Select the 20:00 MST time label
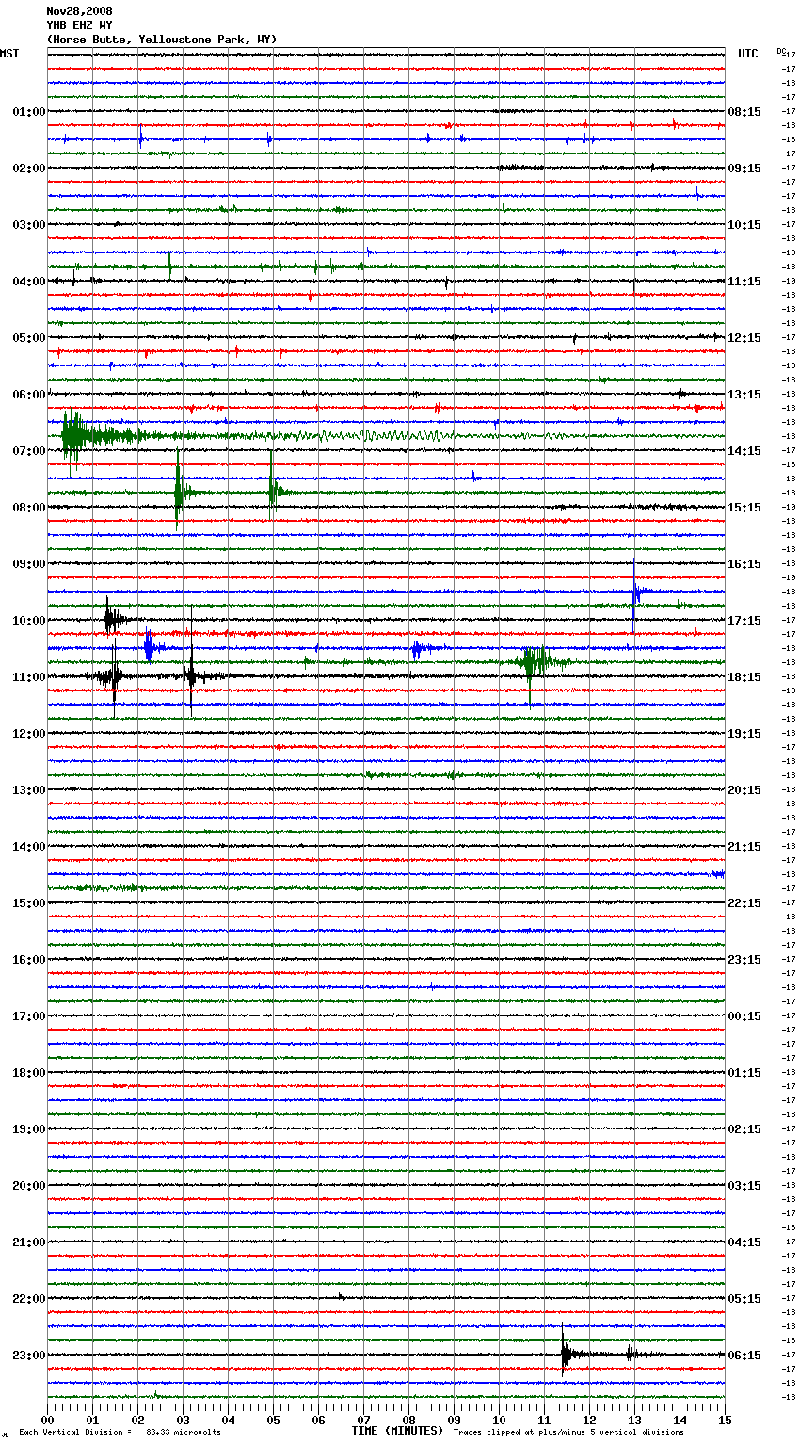Screen dimensions: 800x1445 click(29, 1186)
